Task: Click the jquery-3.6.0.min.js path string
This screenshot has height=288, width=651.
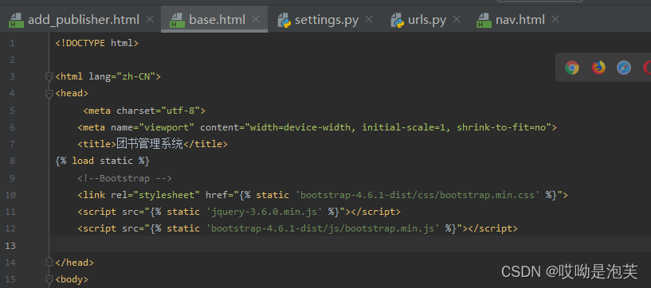Action: pos(265,212)
